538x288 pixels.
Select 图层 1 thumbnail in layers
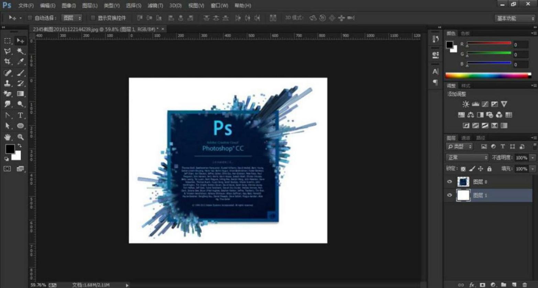[x=463, y=195]
